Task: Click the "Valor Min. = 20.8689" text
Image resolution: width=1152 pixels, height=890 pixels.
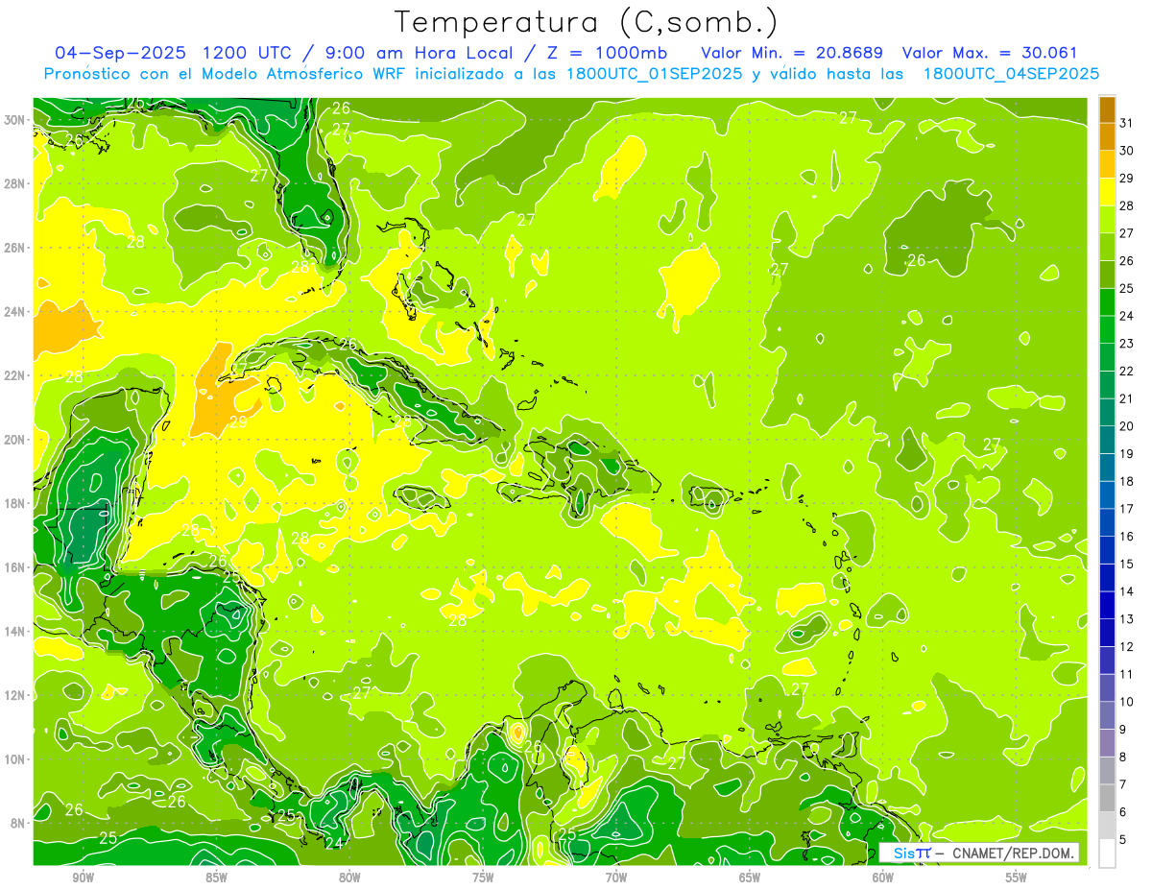Action: (x=792, y=53)
